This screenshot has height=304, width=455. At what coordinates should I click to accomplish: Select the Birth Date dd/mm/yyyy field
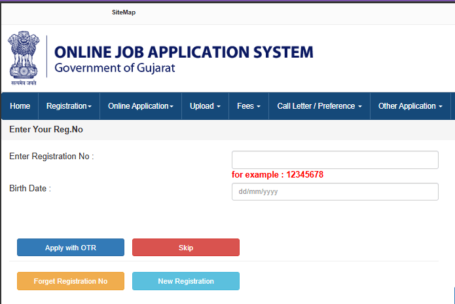click(335, 191)
